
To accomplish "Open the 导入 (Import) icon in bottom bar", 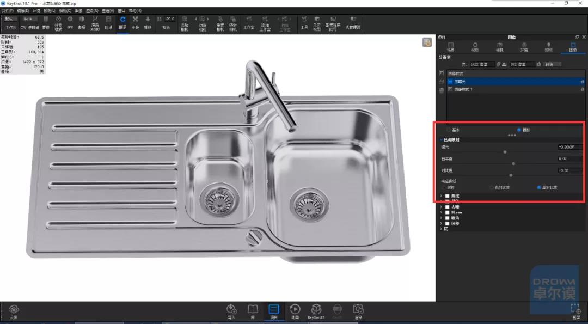I will [231, 311].
